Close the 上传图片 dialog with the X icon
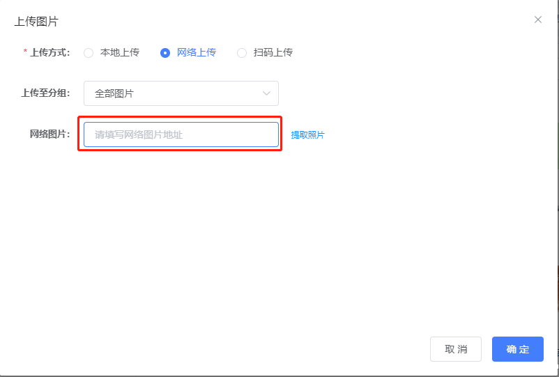This screenshot has height=377, width=559. tap(537, 20)
